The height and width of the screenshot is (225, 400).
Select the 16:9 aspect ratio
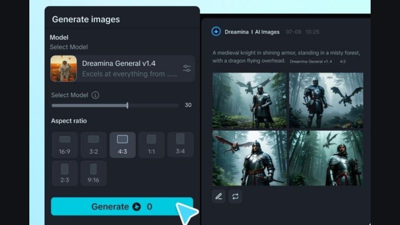tap(65, 145)
